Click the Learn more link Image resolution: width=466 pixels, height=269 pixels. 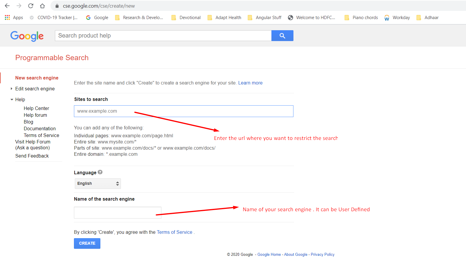[250, 83]
